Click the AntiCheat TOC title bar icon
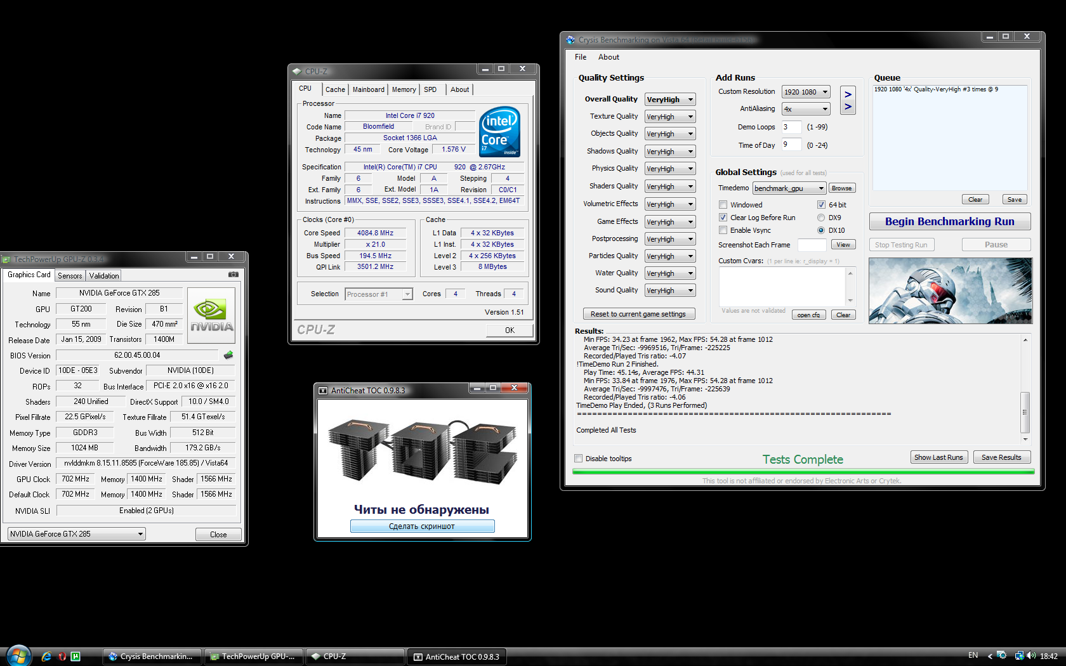Screen dimensions: 1066x666 323,390
